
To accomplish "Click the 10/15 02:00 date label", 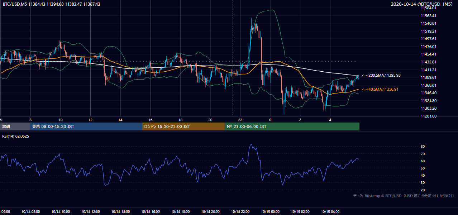I will point(300,212).
